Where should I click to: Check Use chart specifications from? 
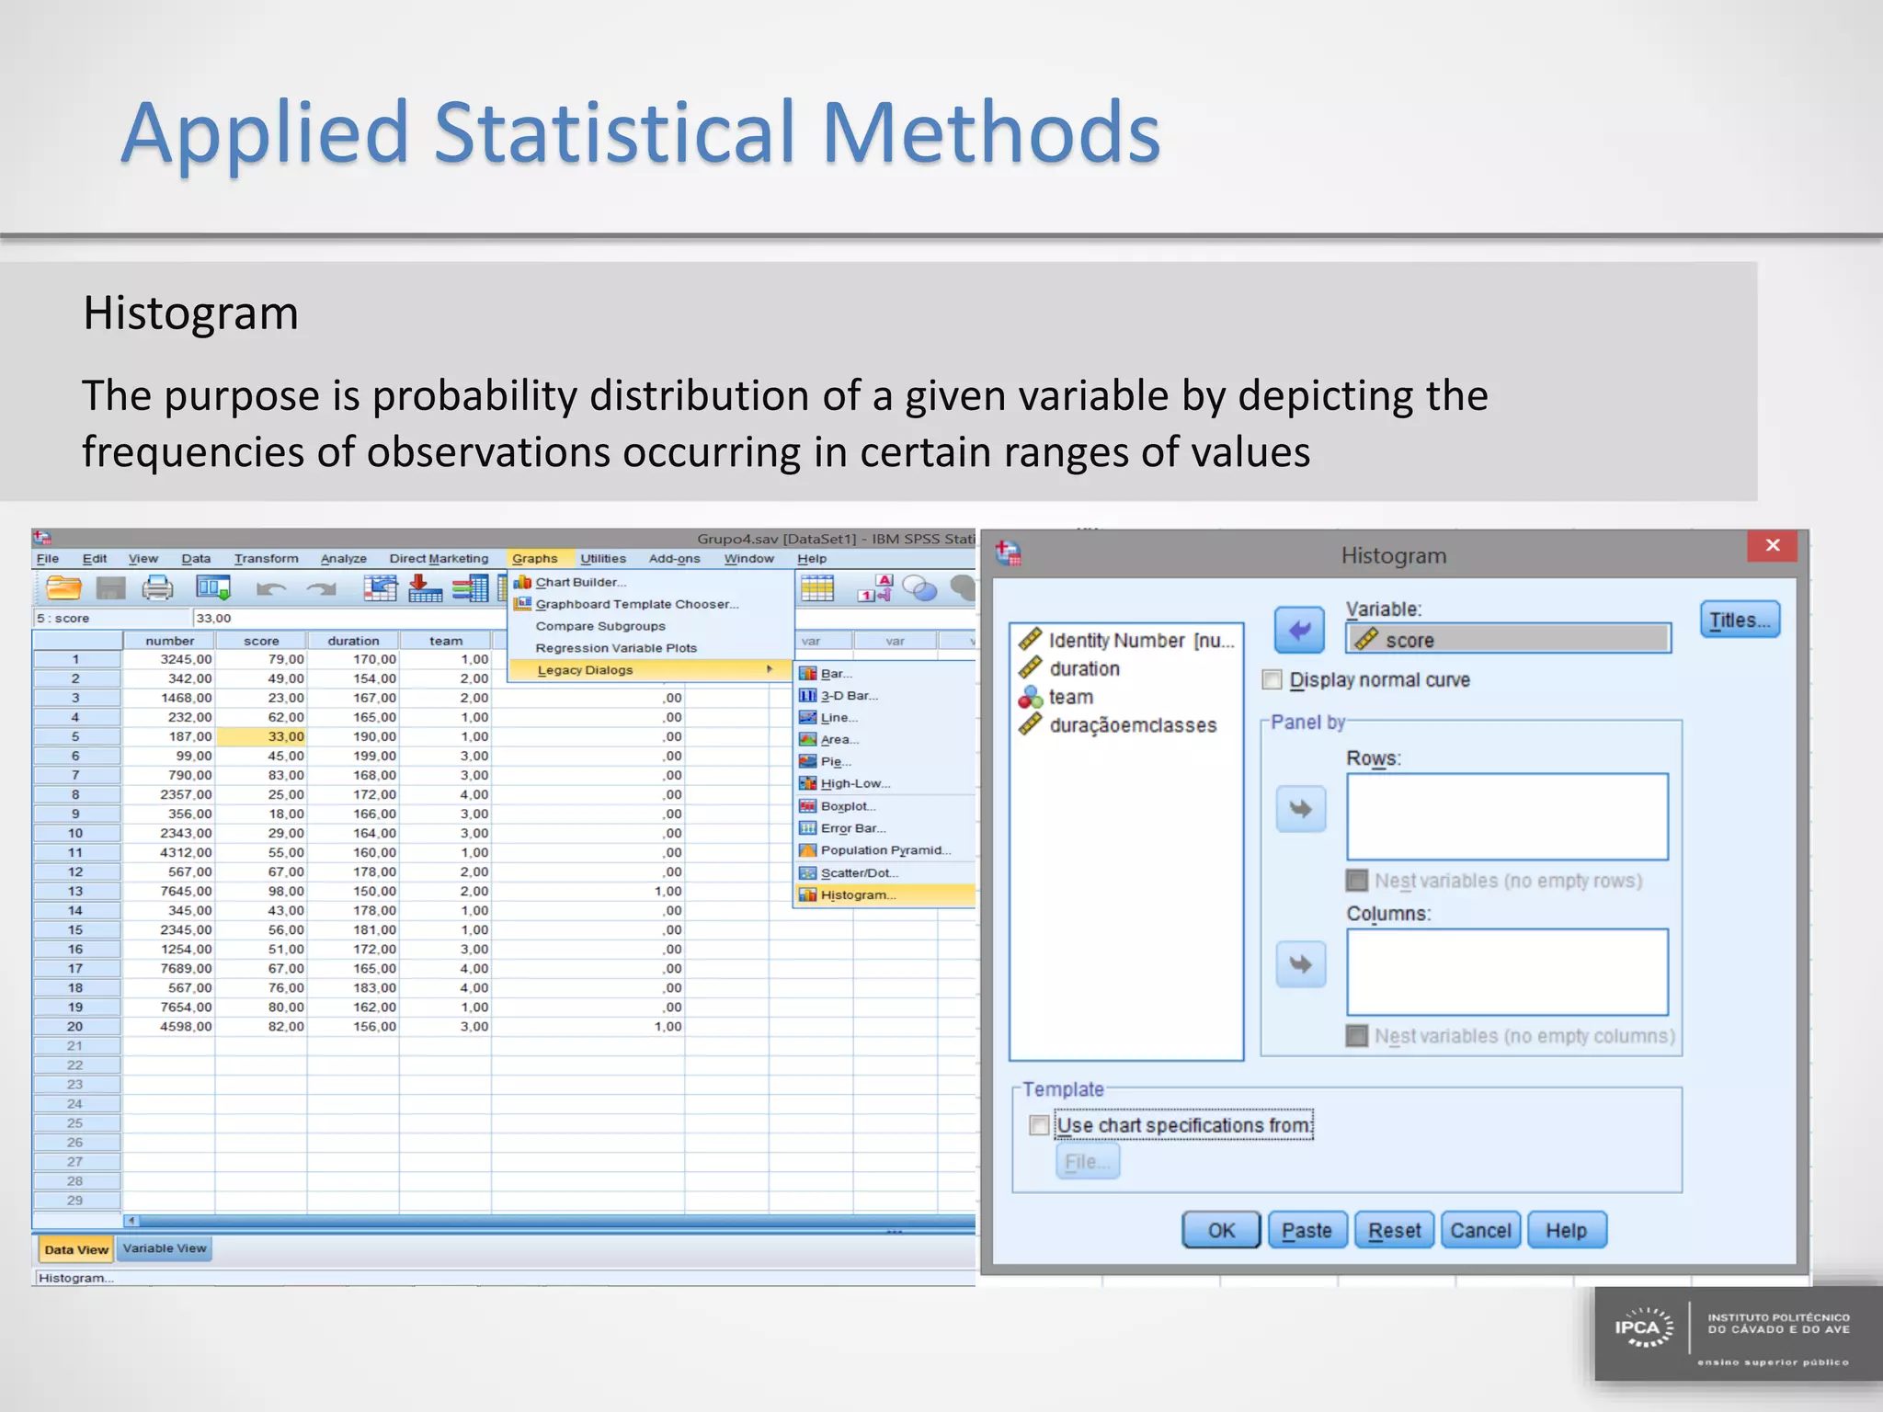pos(1039,1125)
